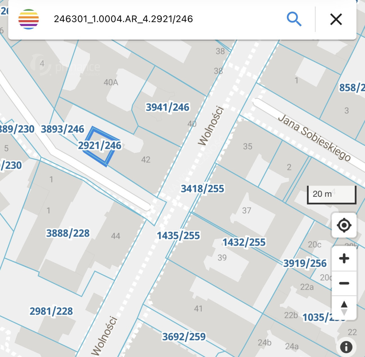Select parcel label 1432/255
The height and width of the screenshot is (357, 365).
click(x=244, y=242)
